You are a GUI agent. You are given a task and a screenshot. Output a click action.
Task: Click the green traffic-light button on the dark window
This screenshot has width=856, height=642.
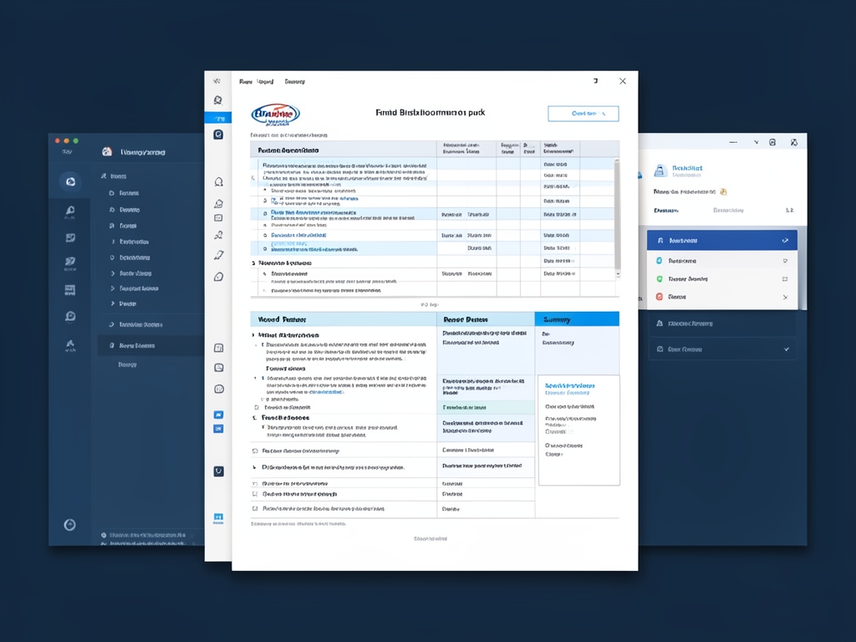coord(76,140)
